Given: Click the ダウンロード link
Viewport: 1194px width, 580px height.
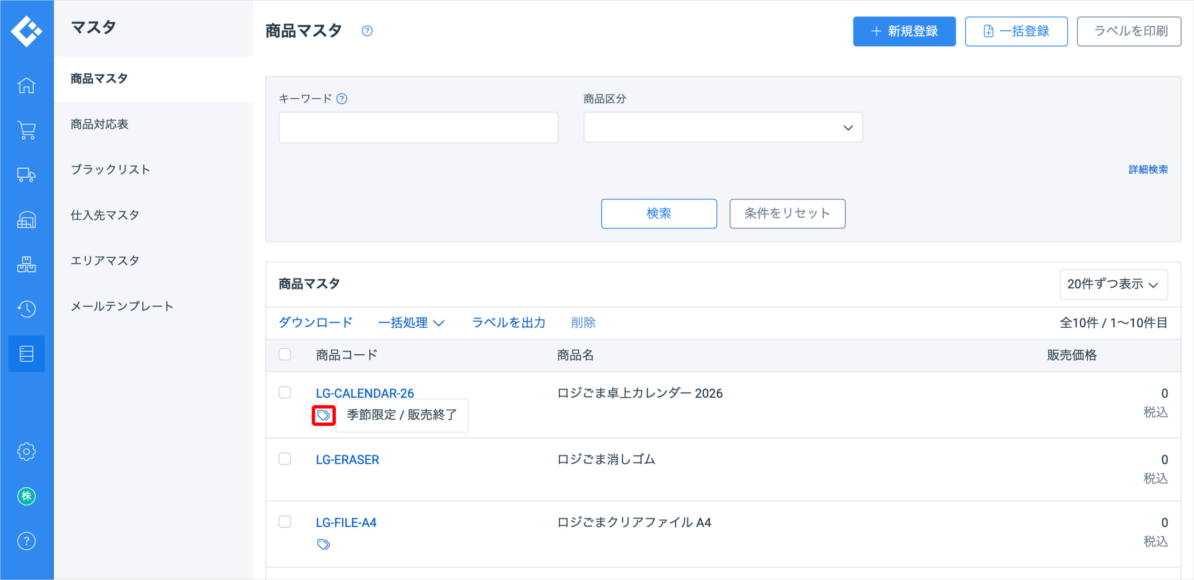Looking at the screenshot, I should pos(316,323).
